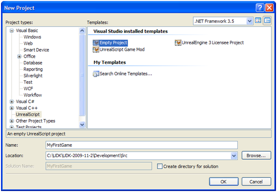Select Web project type
Screen dimensions: 277x192
pos(28,44)
